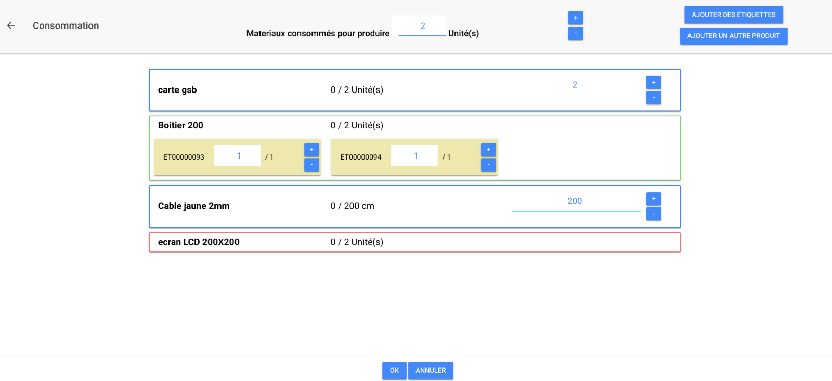Decrement carte gsb quantity

[x=653, y=98]
